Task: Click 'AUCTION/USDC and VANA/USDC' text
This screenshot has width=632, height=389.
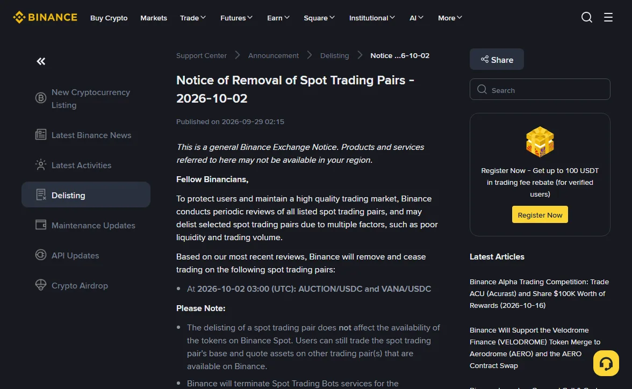Action: (364, 289)
